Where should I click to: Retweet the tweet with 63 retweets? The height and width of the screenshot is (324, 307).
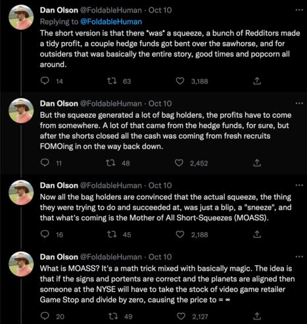(x=112, y=81)
